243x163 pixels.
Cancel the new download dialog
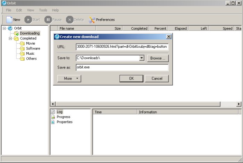pos(157,79)
